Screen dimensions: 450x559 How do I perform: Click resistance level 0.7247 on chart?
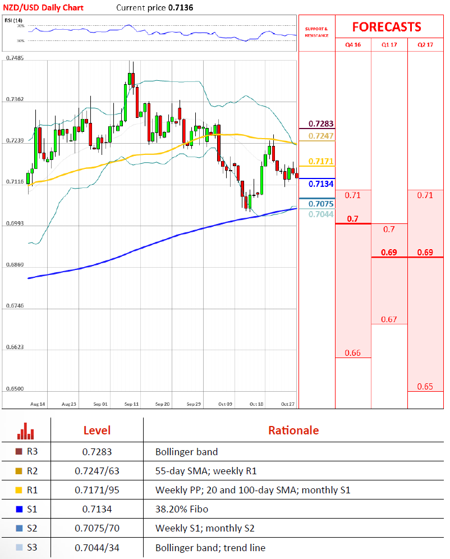[320, 136]
